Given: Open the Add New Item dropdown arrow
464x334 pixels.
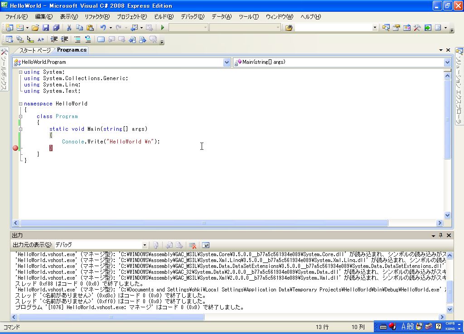Looking at the screenshot, I should 27,28.
